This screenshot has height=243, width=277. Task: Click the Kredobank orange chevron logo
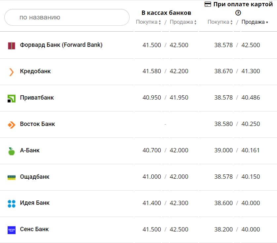(12, 72)
